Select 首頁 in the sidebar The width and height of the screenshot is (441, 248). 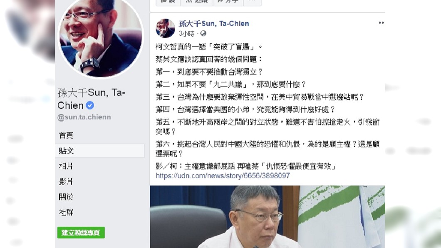(x=66, y=136)
